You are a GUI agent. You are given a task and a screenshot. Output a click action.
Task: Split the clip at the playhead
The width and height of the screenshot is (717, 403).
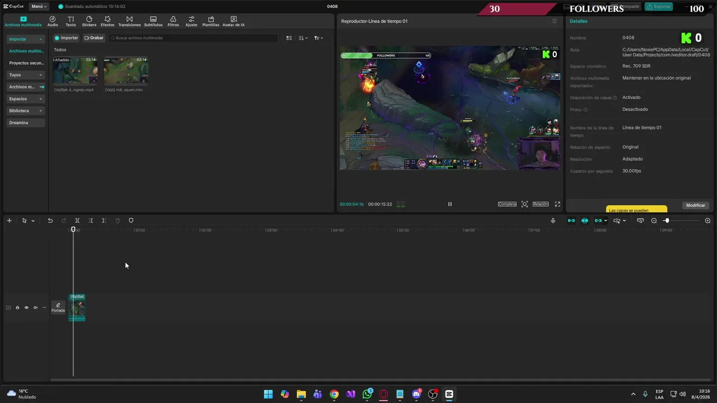(77, 221)
